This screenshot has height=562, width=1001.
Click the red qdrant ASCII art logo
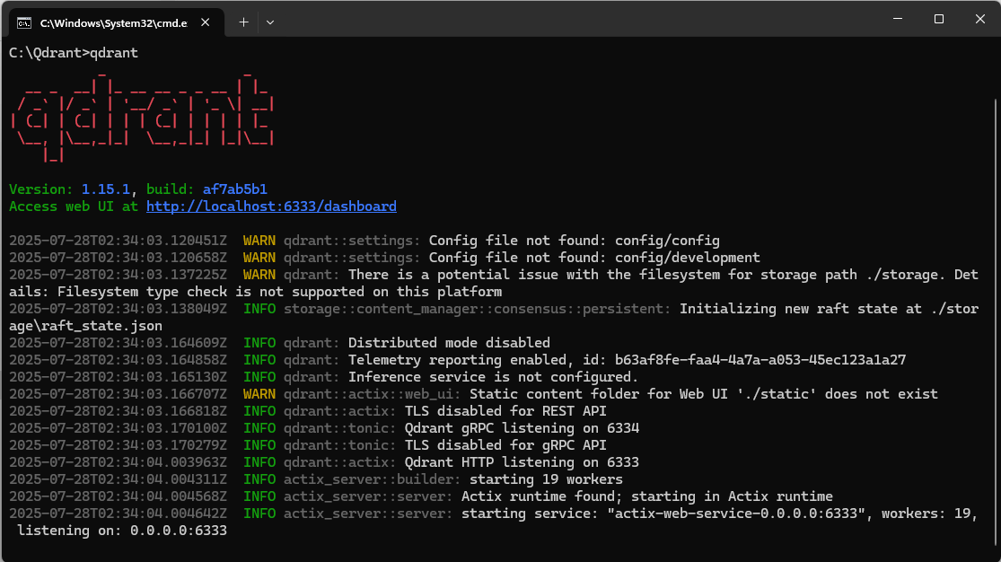[x=141, y=117]
